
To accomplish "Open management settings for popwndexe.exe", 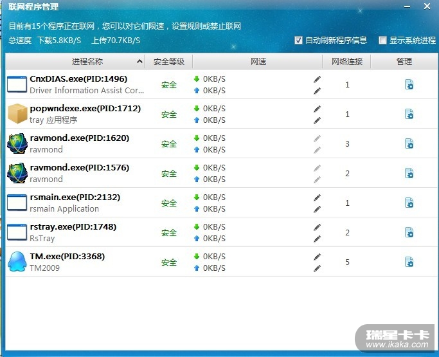I will (409, 114).
